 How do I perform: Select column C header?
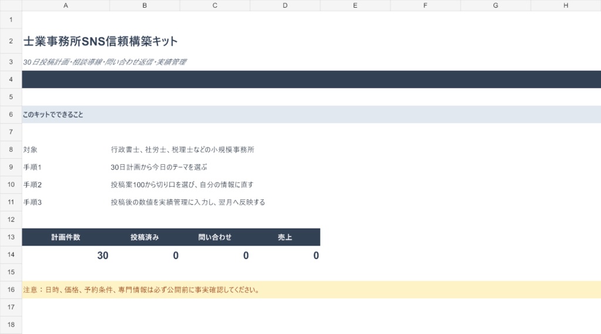click(215, 5)
